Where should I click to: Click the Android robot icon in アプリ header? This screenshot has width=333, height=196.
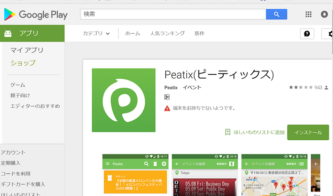(x=8, y=33)
